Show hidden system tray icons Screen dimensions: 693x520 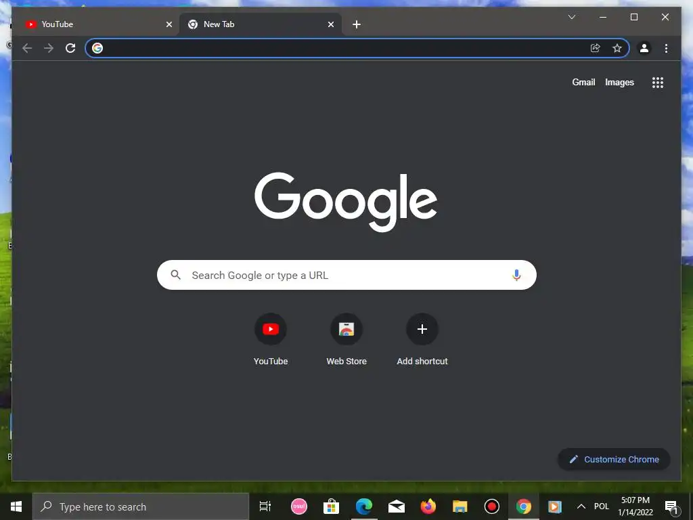pos(581,506)
